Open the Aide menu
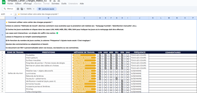Screen dimensions: 197x93 (x=82, y=4)
